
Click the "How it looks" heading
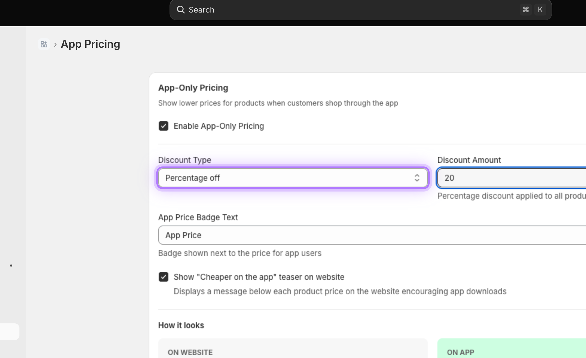(x=181, y=325)
